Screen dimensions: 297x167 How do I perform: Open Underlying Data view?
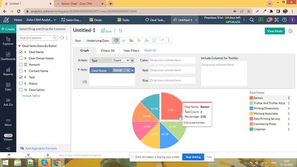97,40
